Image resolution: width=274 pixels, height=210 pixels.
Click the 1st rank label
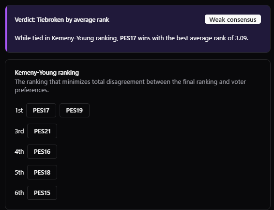tap(19, 111)
